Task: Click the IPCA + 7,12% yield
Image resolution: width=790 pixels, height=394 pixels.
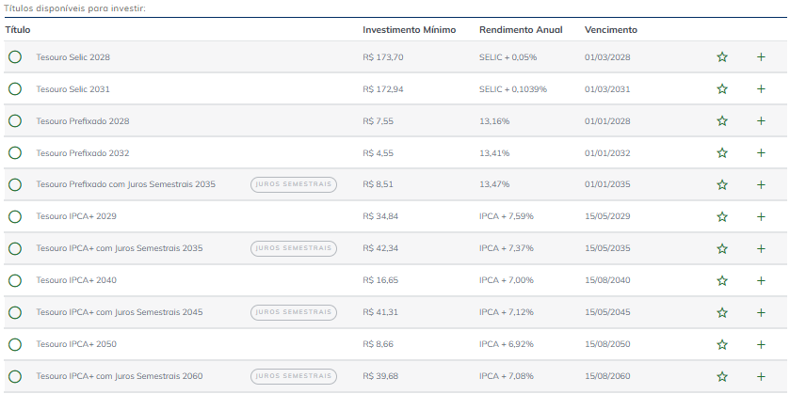Action: pos(507,312)
